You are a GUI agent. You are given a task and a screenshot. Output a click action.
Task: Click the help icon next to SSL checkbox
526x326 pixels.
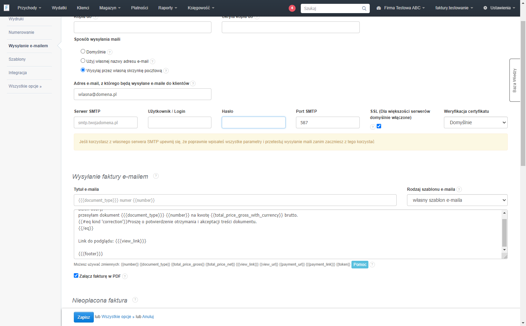click(373, 127)
